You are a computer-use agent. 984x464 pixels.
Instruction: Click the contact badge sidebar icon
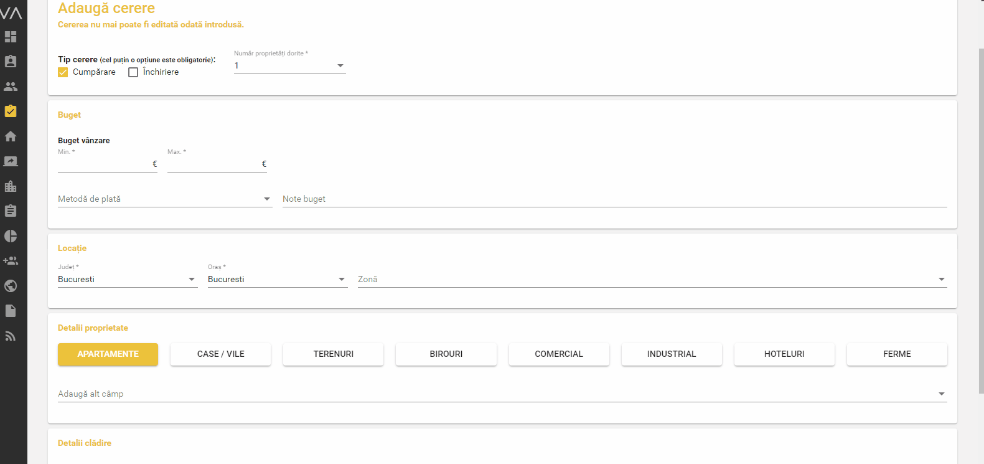(11, 62)
